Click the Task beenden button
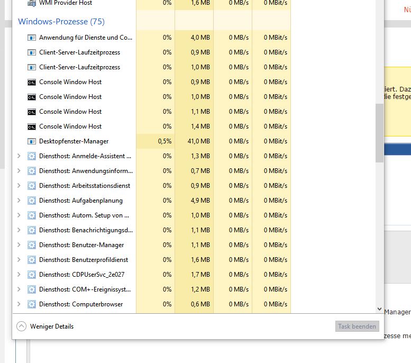Screen dimensions: 411x363 pyautogui.click(x=357, y=326)
